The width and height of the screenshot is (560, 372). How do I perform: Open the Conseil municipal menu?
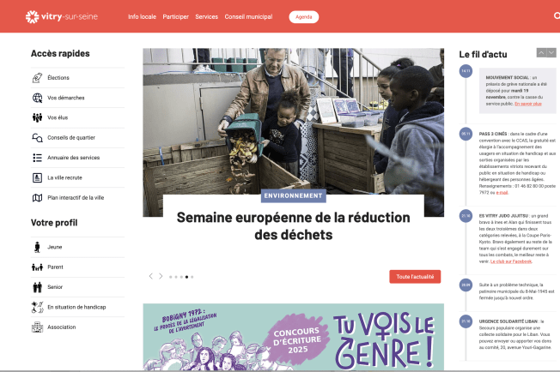click(x=248, y=17)
